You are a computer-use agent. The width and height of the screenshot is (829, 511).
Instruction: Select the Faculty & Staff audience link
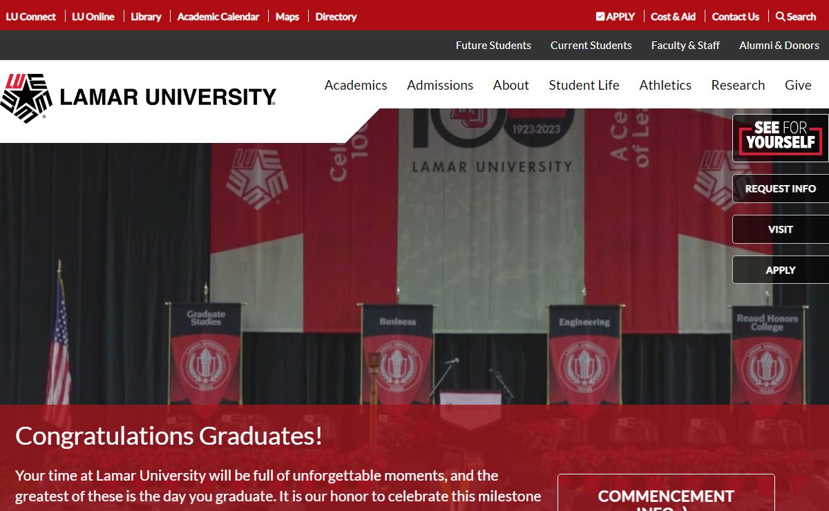point(685,45)
